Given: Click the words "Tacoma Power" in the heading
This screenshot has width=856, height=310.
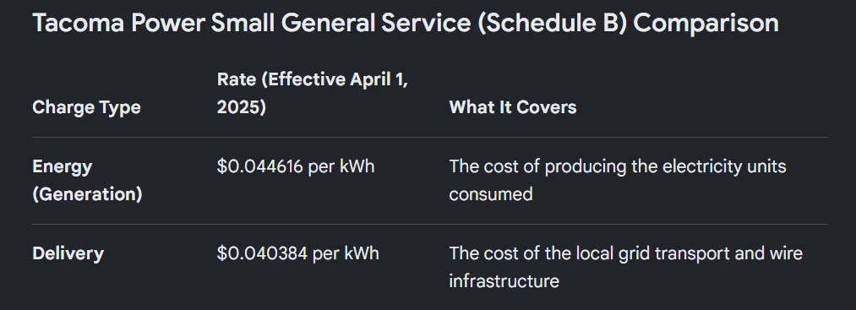Looking at the screenshot, I should click(x=119, y=24).
